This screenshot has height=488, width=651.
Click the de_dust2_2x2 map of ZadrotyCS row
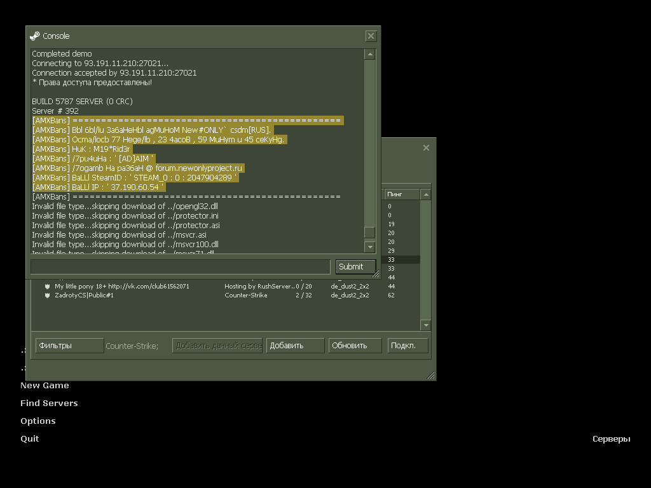[350, 295]
